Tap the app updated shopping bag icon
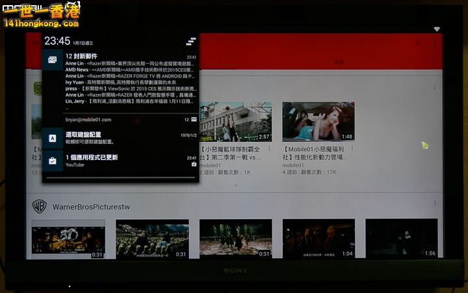Viewport: 468px width, 293px height. click(52, 160)
